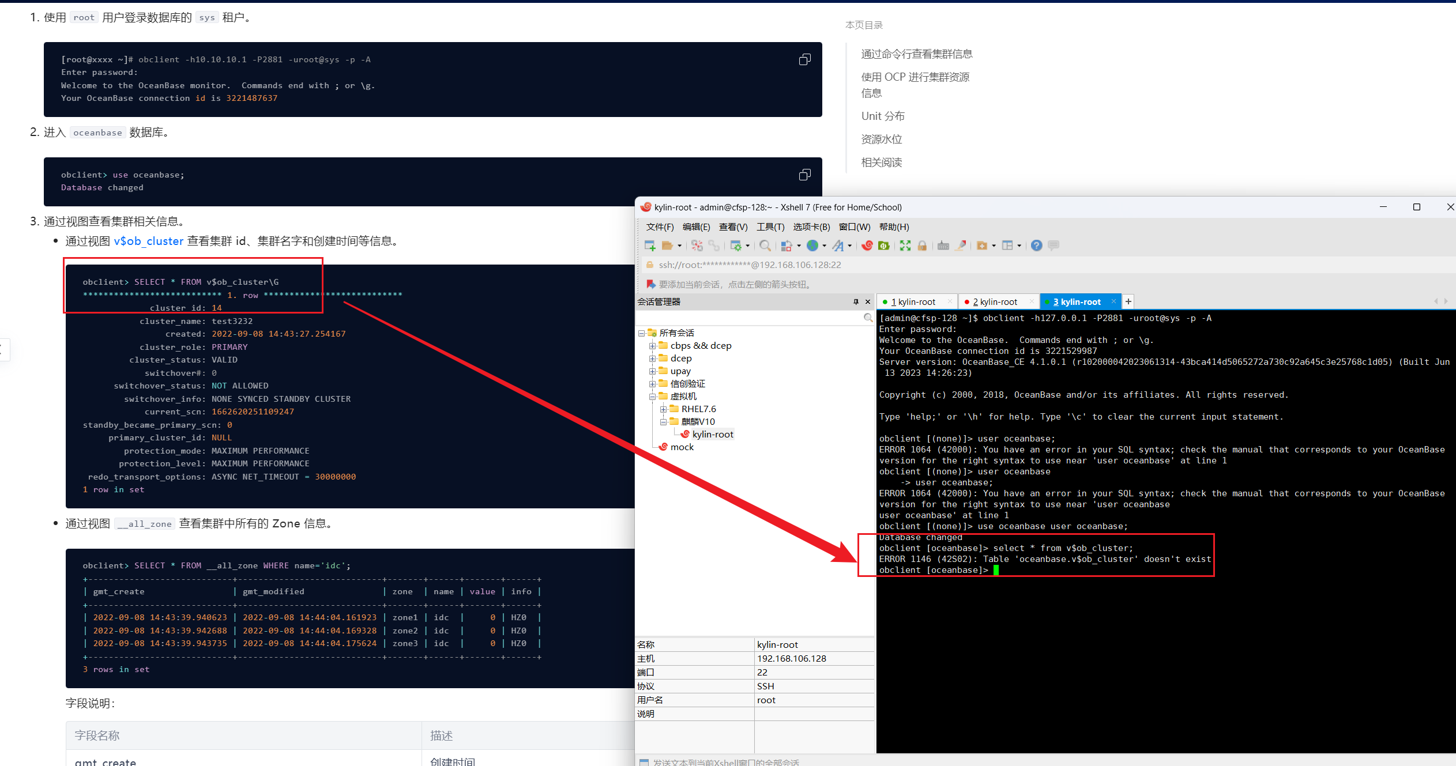Viewport: 1456px width, 766px height.
Task: Collapse the 虚拟机 folder tree node
Action: tap(652, 397)
